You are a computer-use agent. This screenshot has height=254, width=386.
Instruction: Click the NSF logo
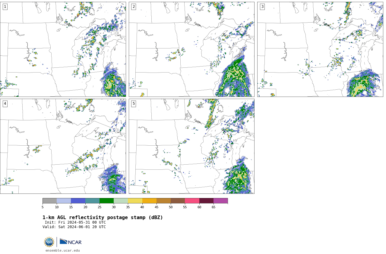[49, 242]
